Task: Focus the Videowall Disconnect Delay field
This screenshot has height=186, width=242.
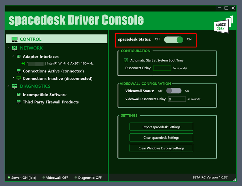Action: pos(177,99)
